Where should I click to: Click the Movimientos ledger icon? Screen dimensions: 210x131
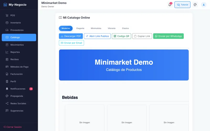coord(7,45)
